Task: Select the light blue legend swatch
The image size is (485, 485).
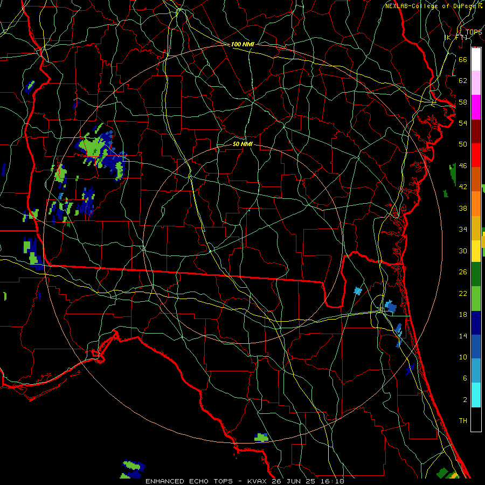Action: 476,371
